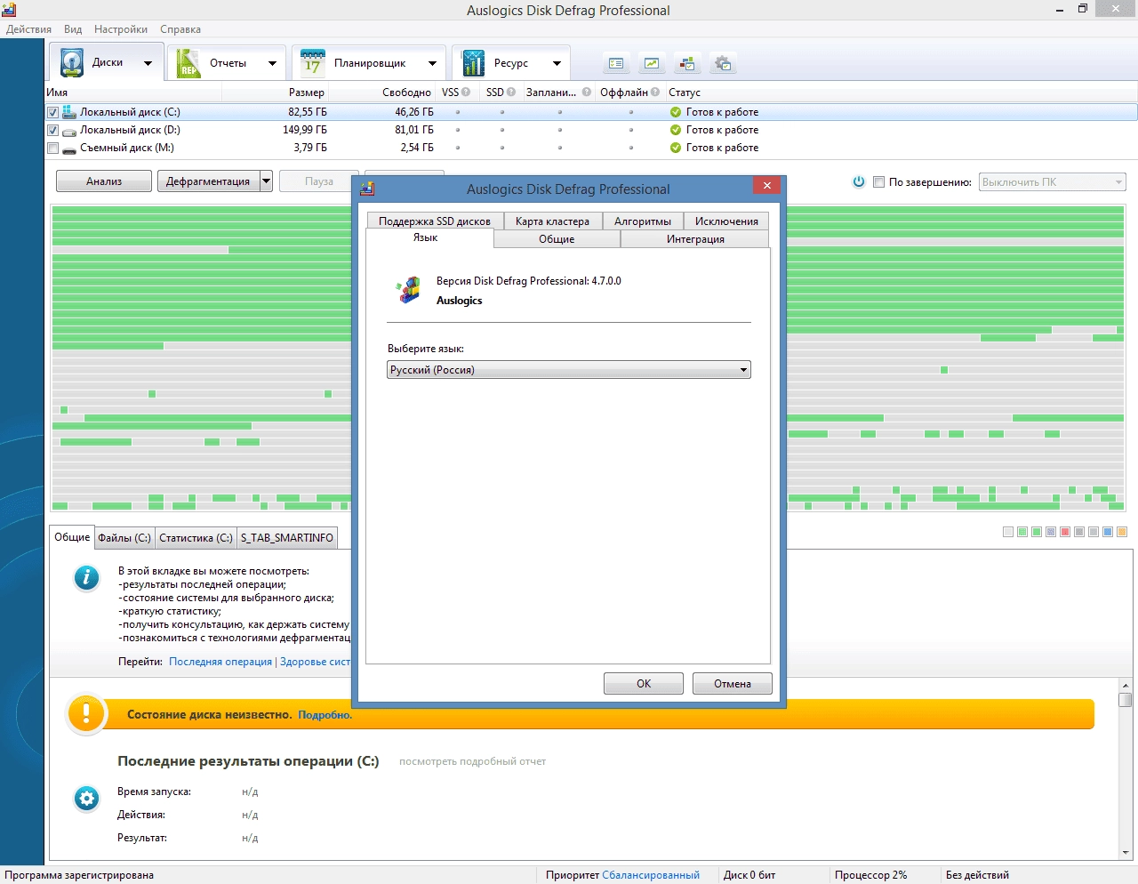Click the scheduled column help icon
Screen dimensions: 1138x884
point(587,92)
